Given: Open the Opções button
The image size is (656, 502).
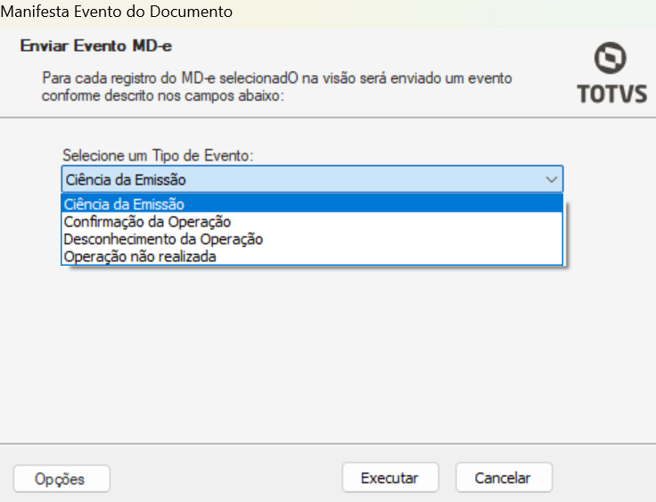Looking at the screenshot, I should [61, 478].
